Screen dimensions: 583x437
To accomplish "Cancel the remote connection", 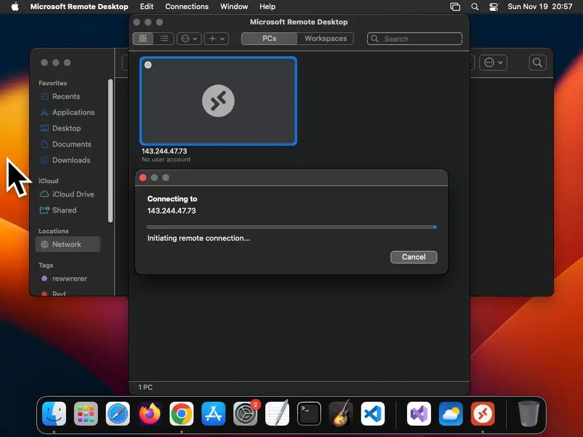I will pos(413,257).
